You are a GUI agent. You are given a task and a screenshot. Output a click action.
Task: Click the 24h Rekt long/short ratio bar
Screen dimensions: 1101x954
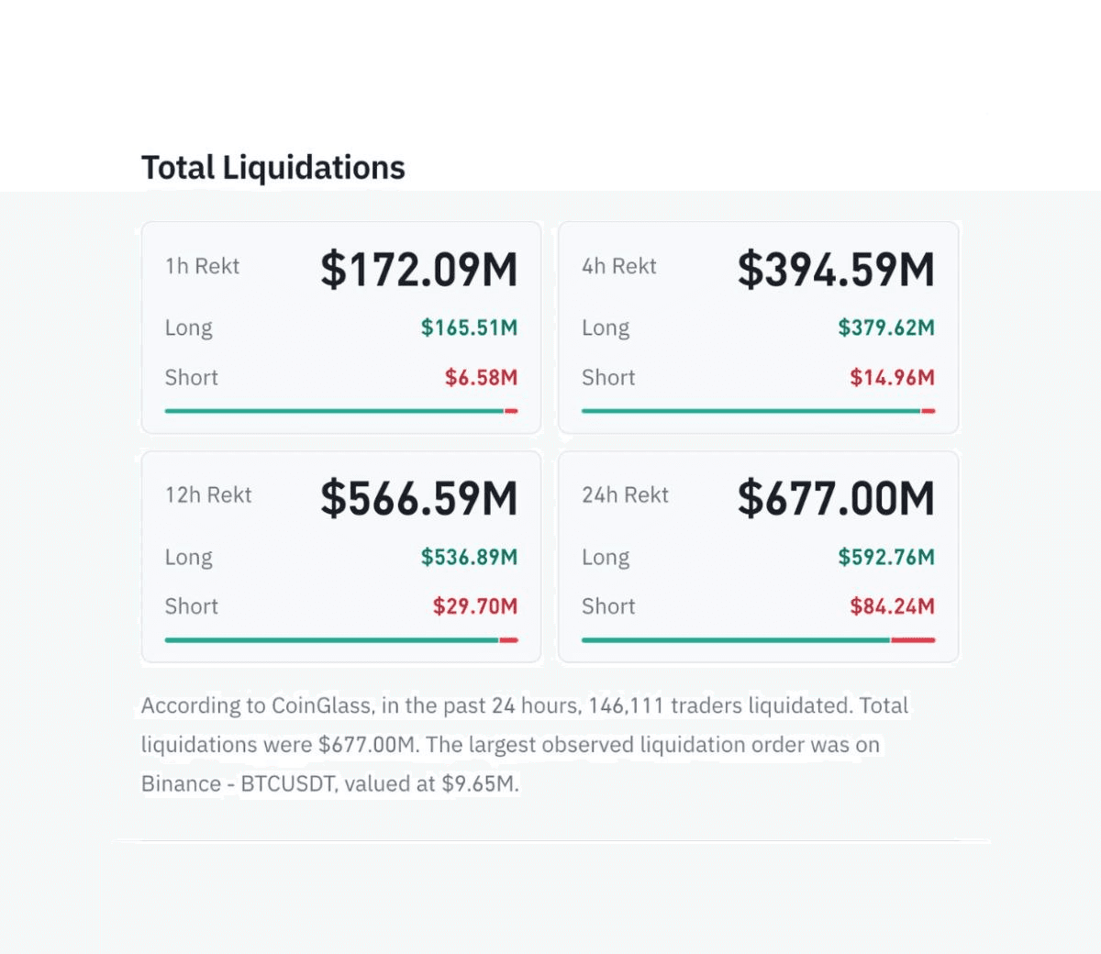tap(759, 640)
